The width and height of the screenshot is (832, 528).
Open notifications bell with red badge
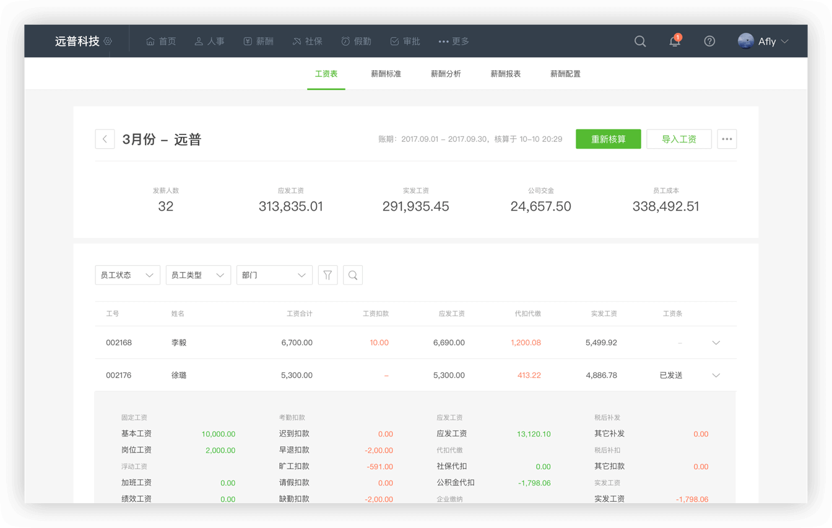pos(675,42)
